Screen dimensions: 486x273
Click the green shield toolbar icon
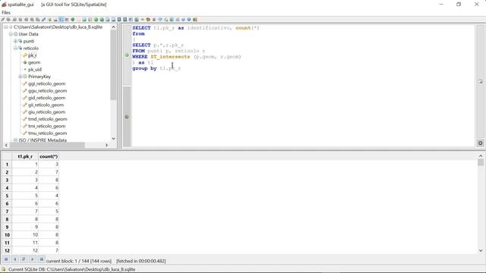[73, 20]
